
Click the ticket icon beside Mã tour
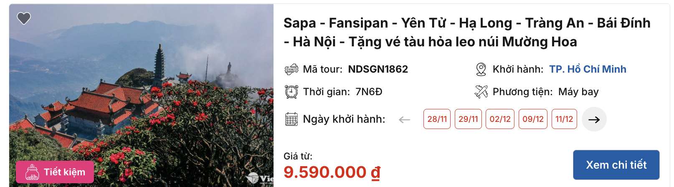coord(291,69)
